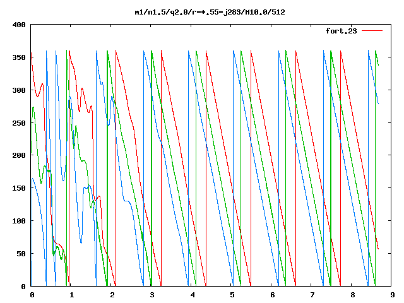404x303 pixels.
Task: Click x-axis label 2
Action: click(112, 295)
